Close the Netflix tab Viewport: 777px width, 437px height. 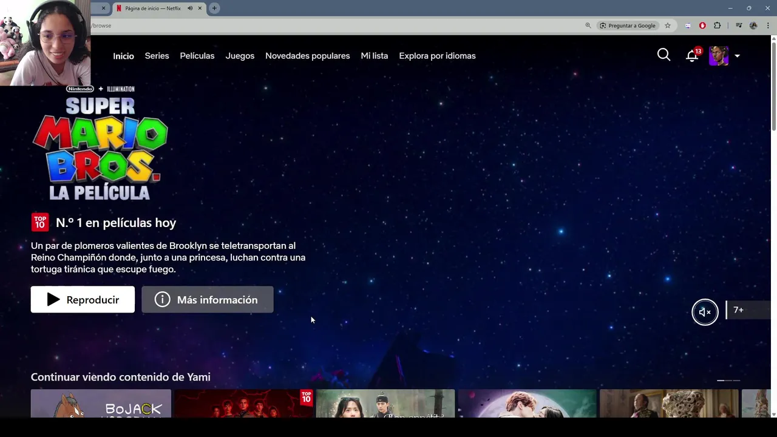tap(200, 8)
